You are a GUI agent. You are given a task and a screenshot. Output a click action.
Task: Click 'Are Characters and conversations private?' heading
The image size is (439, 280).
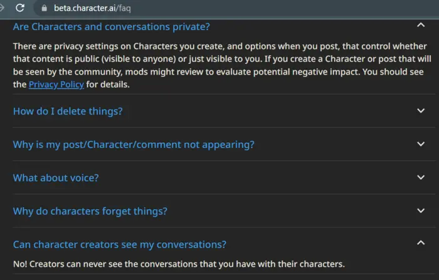(x=111, y=26)
